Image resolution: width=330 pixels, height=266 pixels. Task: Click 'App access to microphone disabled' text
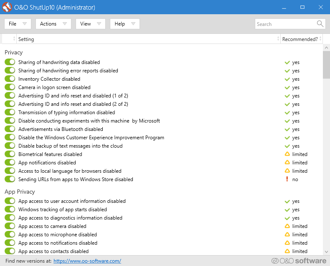[x=58, y=235]
